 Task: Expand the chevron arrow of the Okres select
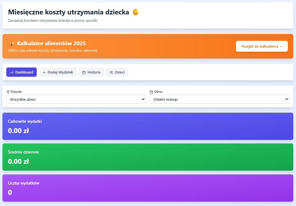pyautogui.click(x=287, y=99)
